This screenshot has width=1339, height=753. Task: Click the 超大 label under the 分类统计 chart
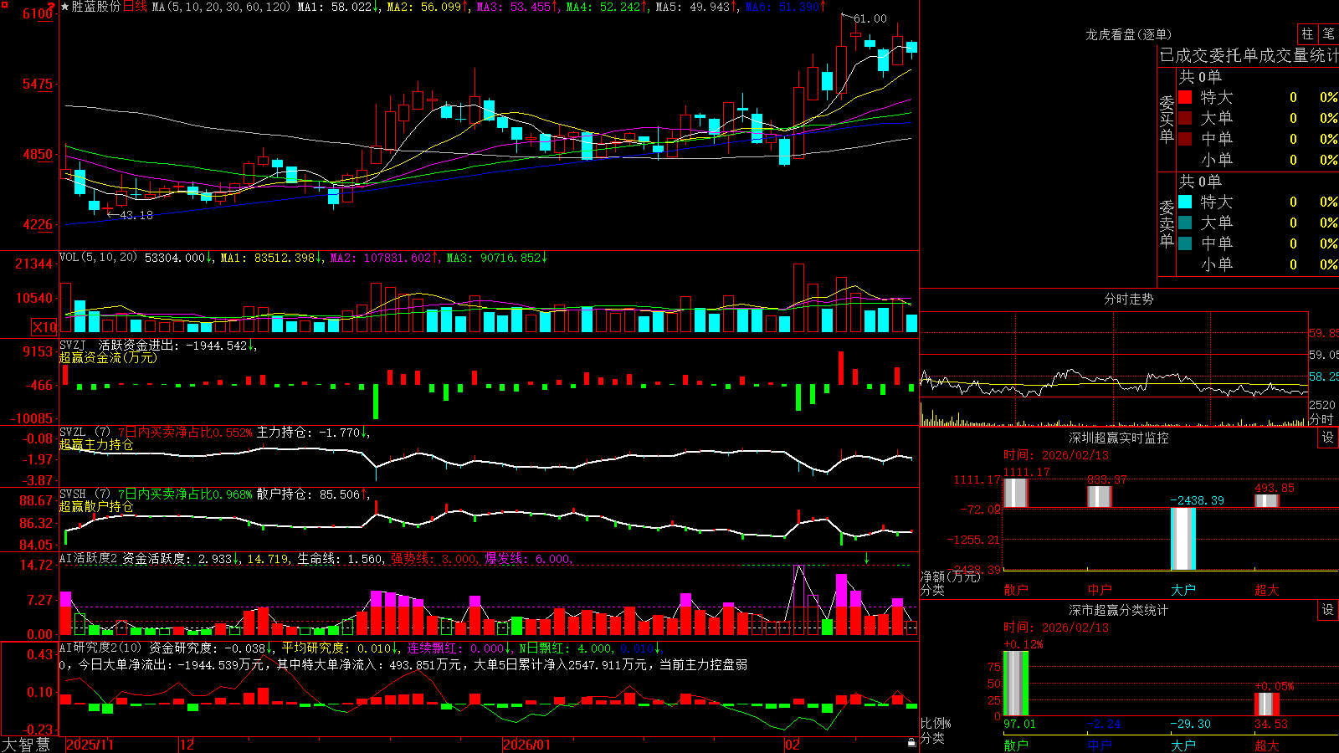click(1266, 745)
